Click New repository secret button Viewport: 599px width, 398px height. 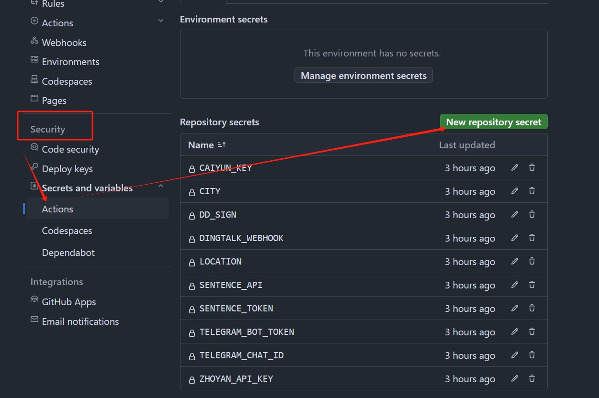pyautogui.click(x=494, y=122)
